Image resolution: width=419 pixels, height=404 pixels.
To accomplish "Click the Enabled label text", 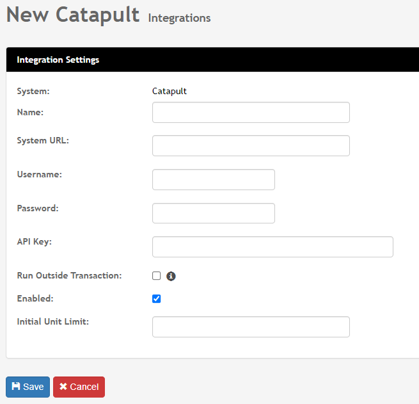I will point(35,298).
